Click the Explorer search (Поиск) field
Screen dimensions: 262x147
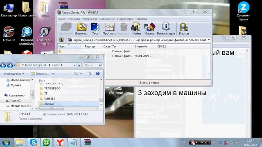click(x=93, y=65)
